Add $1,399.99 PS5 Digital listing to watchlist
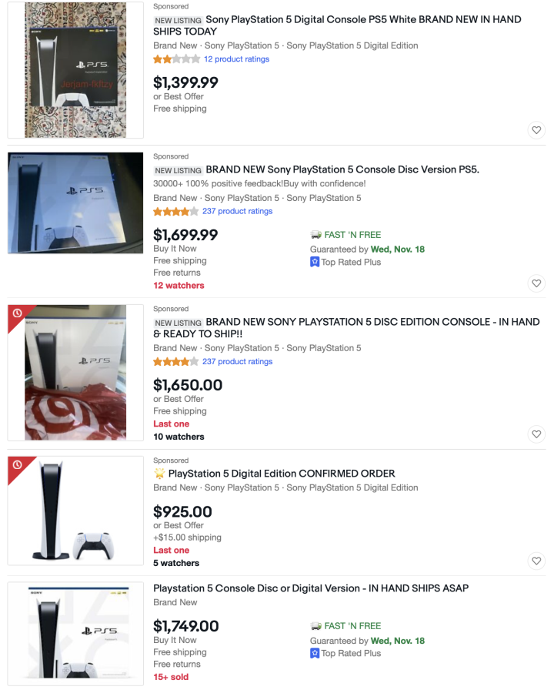Image resolution: width=554 pixels, height=690 pixels. coord(536,130)
